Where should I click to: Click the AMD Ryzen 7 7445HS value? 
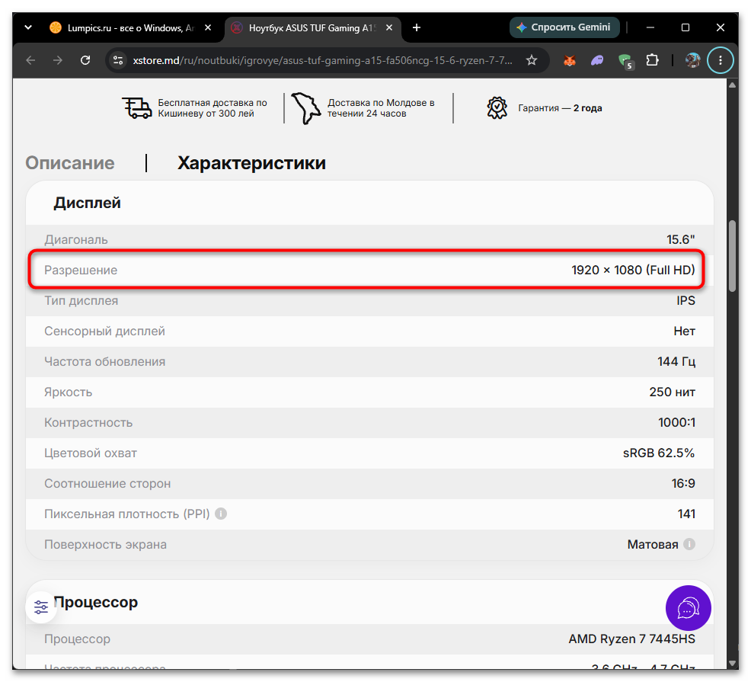631,639
